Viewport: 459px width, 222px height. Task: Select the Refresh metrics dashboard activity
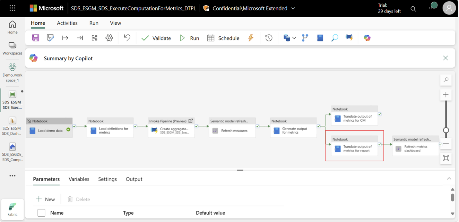point(416,146)
